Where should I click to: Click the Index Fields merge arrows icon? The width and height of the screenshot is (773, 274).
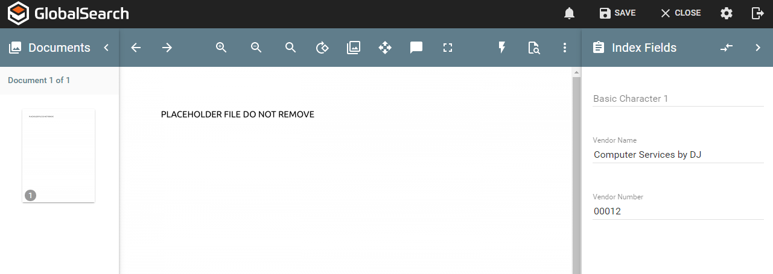(727, 48)
